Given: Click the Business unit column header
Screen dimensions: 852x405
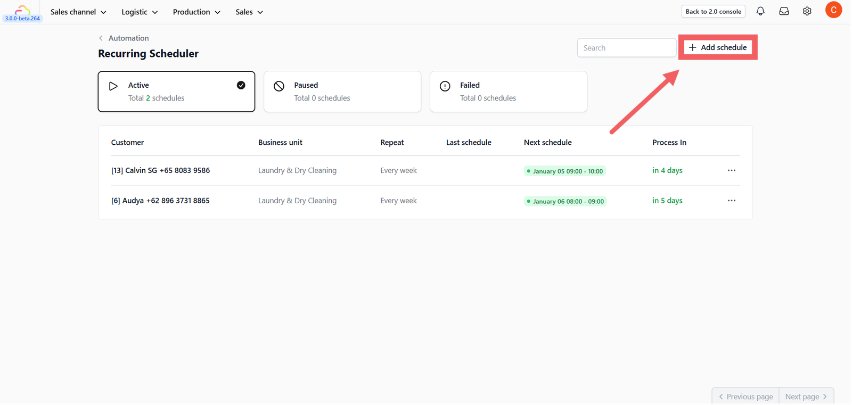Looking at the screenshot, I should (x=280, y=143).
